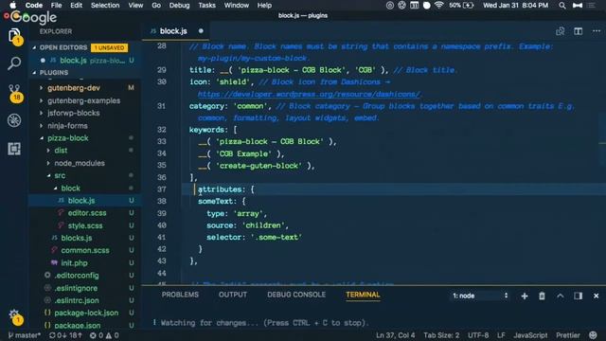The width and height of the screenshot is (606, 341).
Task: Click the master branch in status bar
Action: (x=24, y=335)
